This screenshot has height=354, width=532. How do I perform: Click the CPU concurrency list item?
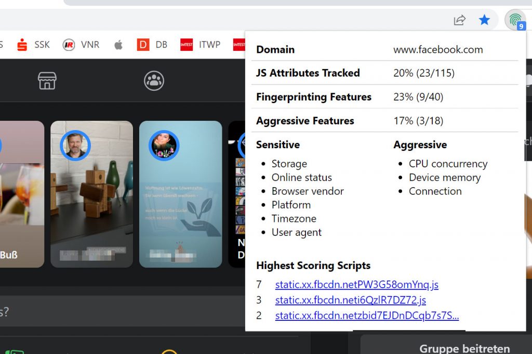[x=448, y=164]
